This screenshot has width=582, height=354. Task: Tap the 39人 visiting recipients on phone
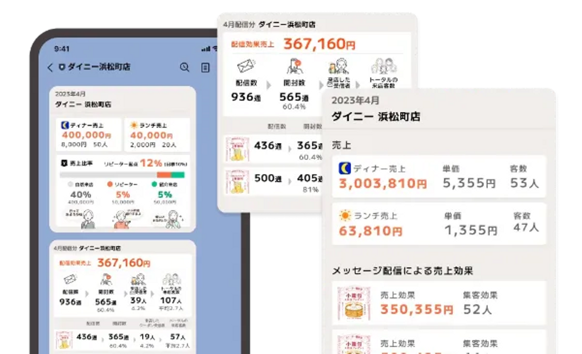(138, 301)
